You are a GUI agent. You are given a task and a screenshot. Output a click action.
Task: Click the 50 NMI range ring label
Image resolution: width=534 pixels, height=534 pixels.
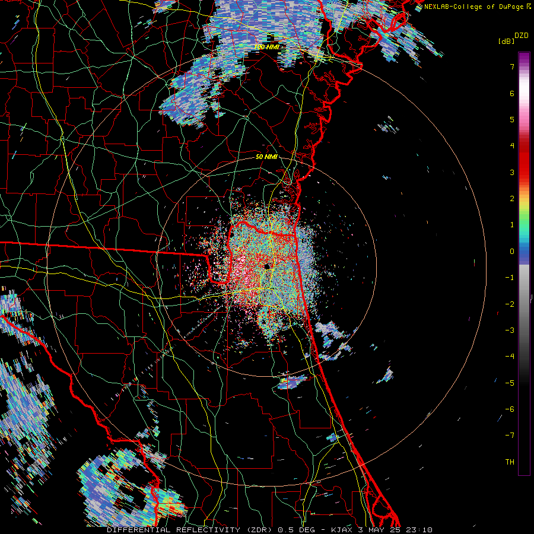pyautogui.click(x=266, y=157)
